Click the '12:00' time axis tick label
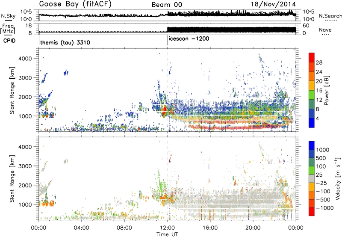The image size is (342, 237). click(167, 228)
